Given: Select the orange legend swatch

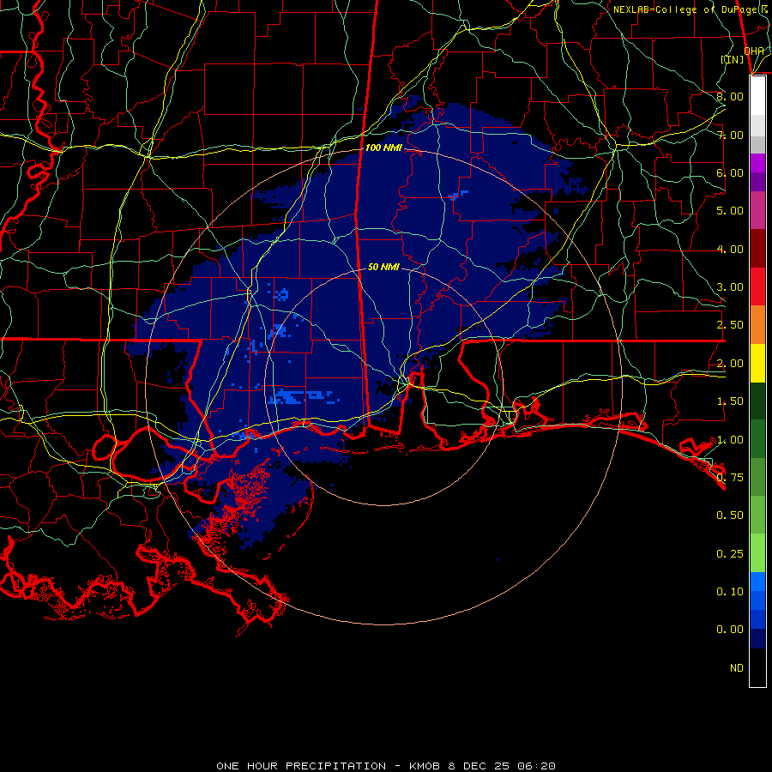Looking at the screenshot, I should [x=757, y=325].
